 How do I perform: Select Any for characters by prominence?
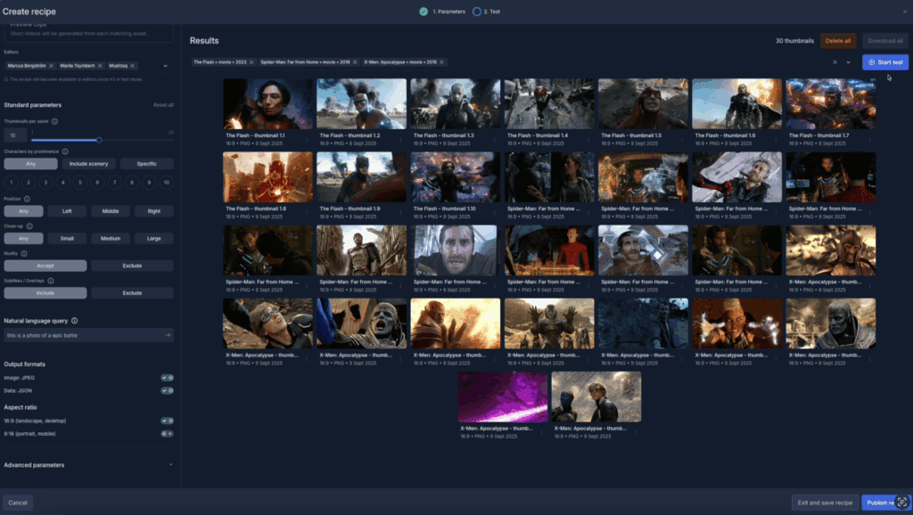31,164
